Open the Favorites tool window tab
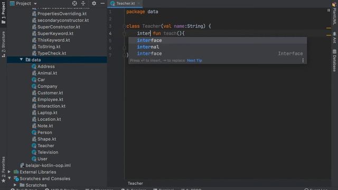This screenshot has height=190, width=338. [4, 169]
